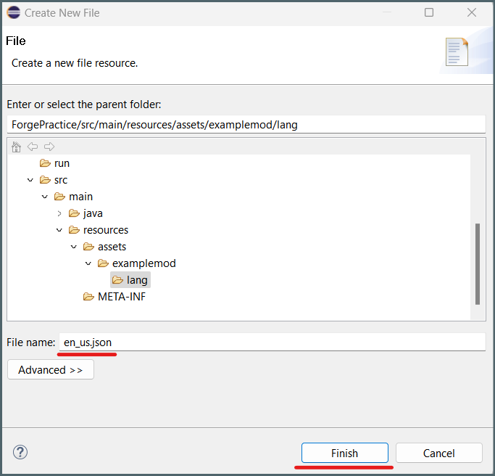The height and width of the screenshot is (476, 495).
Task: Click the home icon in the folder tree toolbar
Action: (x=16, y=147)
